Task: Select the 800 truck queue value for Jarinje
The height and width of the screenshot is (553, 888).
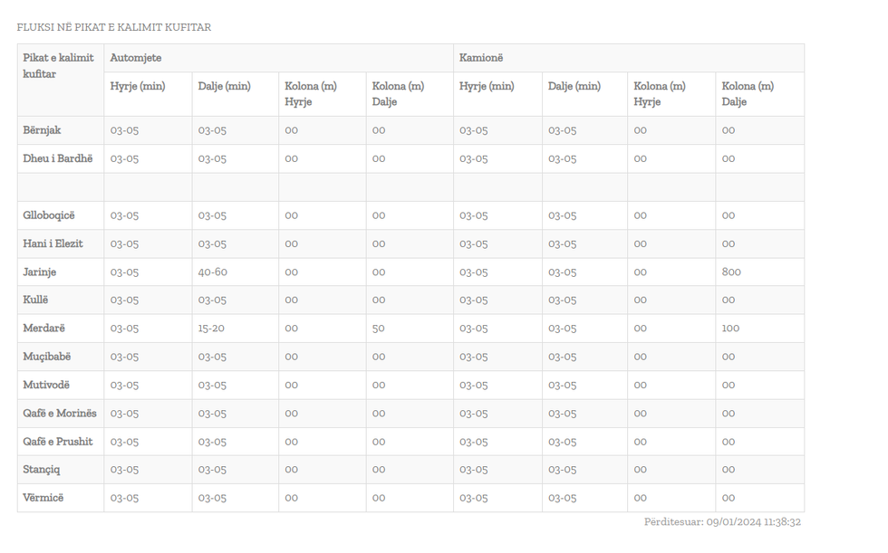Action: coord(731,272)
